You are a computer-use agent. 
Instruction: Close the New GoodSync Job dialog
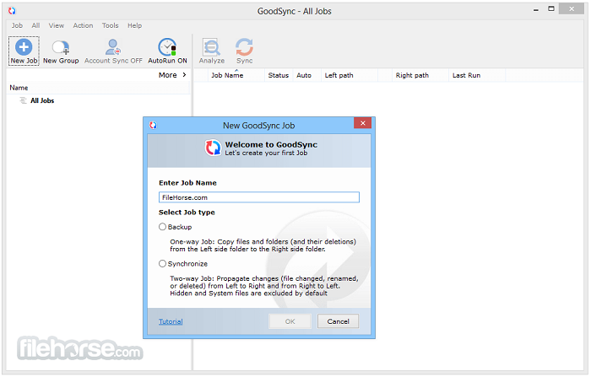click(362, 123)
